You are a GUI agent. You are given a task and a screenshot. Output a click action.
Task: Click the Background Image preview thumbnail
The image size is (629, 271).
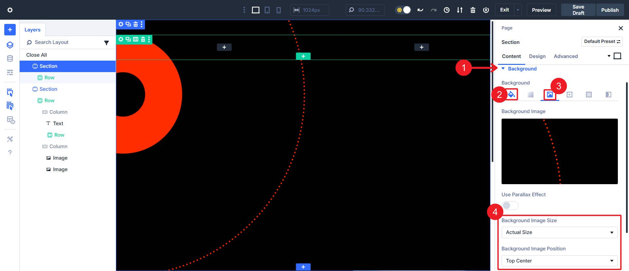point(559,151)
